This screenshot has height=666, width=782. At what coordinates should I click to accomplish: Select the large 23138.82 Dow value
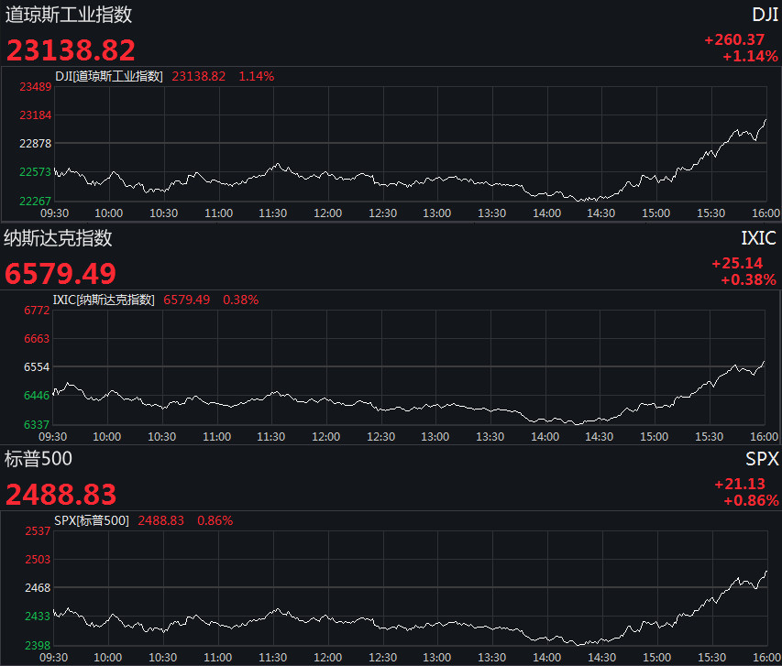point(71,50)
